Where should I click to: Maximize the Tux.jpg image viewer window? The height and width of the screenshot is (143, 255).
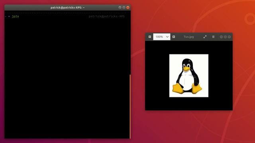point(225,37)
